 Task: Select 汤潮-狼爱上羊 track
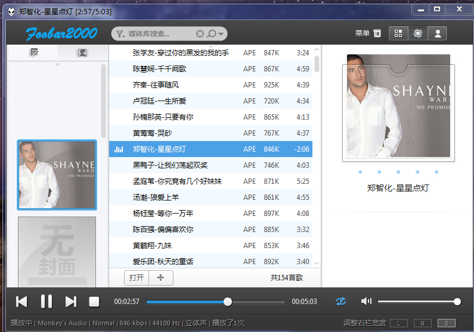click(210, 197)
